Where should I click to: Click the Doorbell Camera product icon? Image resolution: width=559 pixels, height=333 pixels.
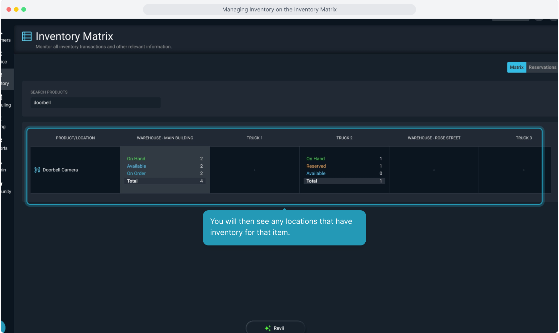point(37,170)
